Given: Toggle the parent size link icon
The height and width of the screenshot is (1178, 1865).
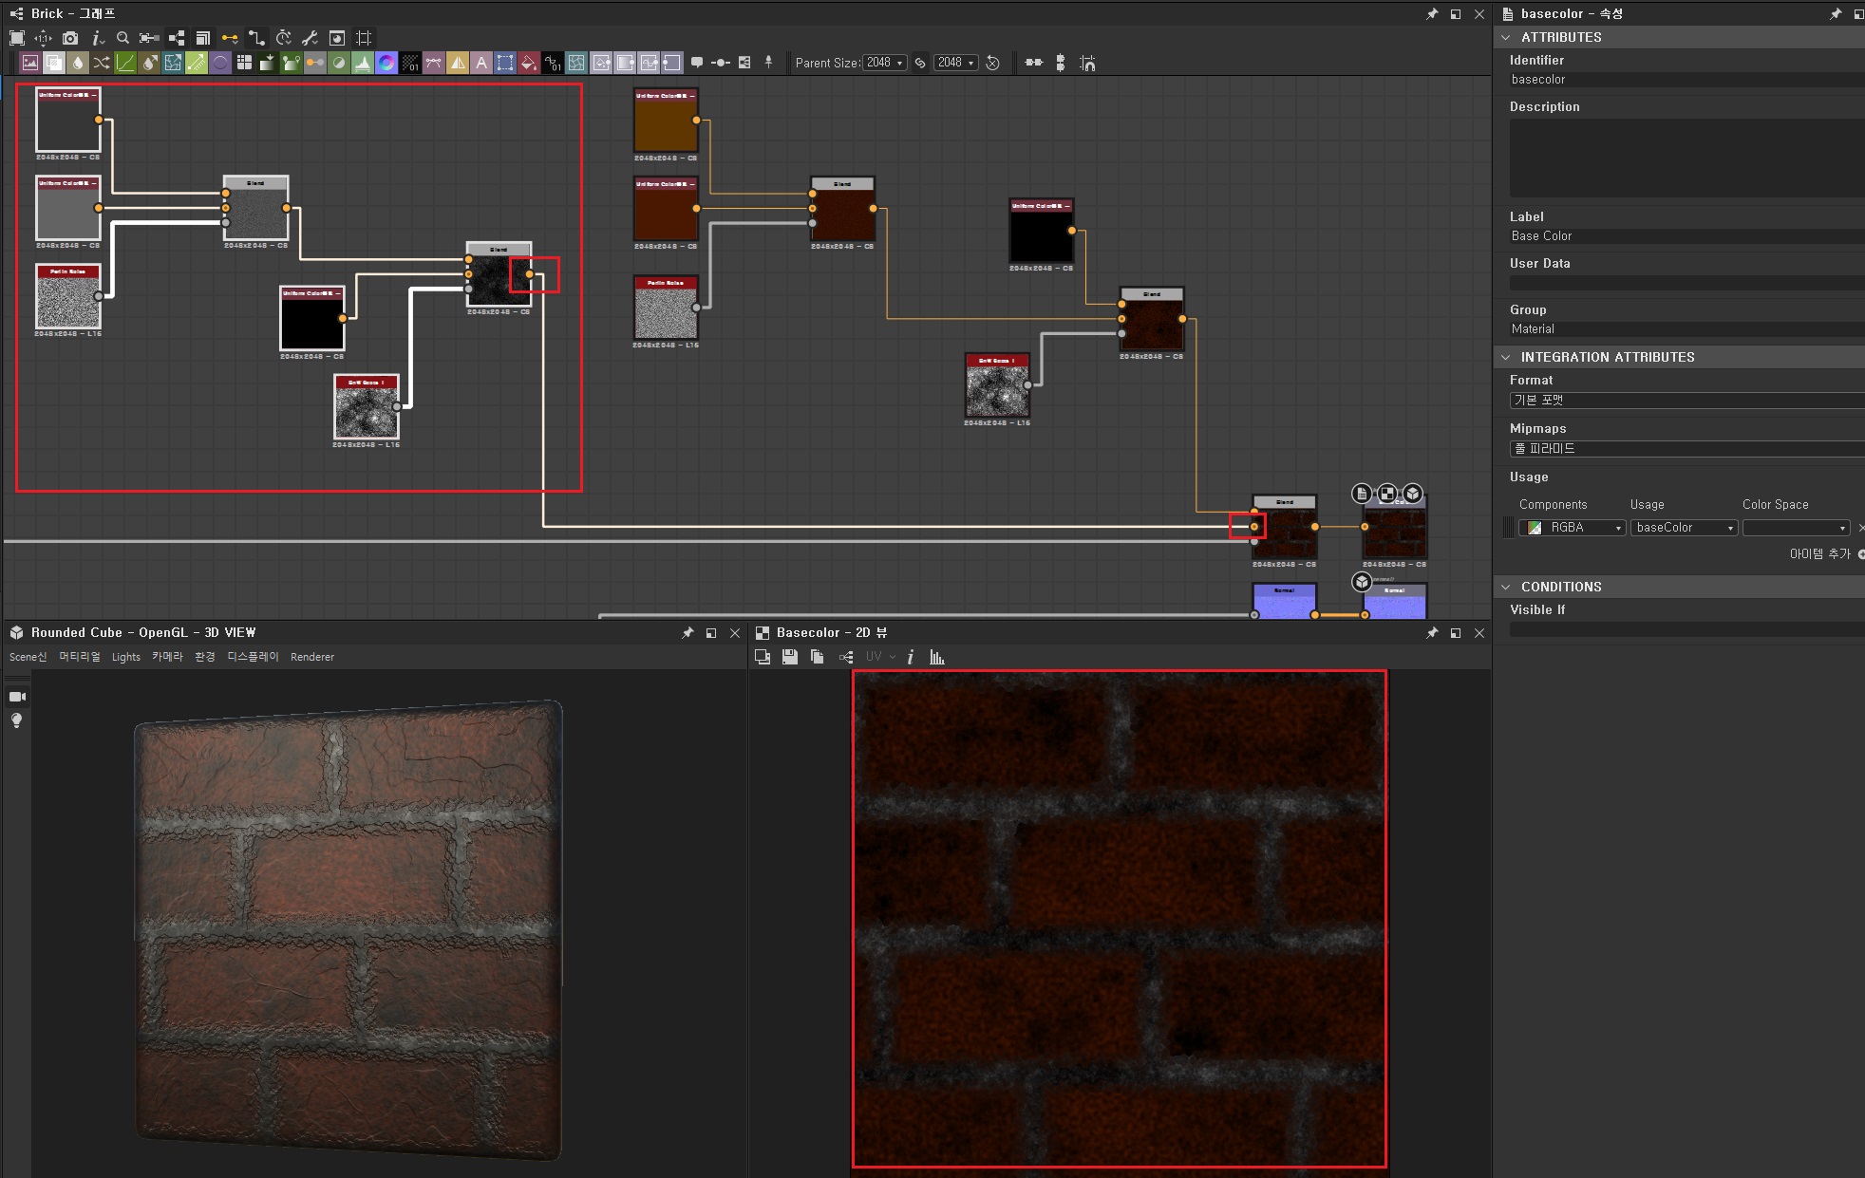Looking at the screenshot, I should click(x=920, y=63).
